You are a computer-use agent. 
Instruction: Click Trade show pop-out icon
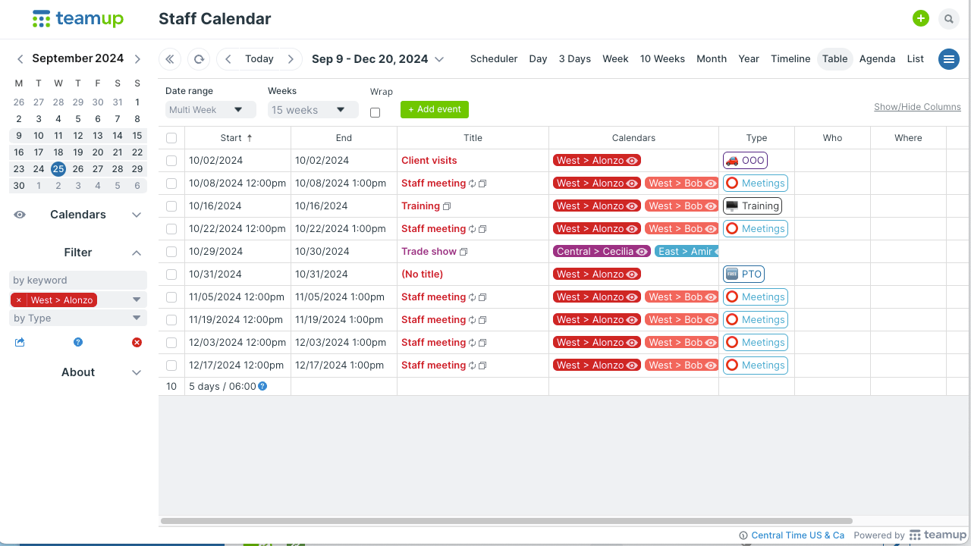[464, 252]
